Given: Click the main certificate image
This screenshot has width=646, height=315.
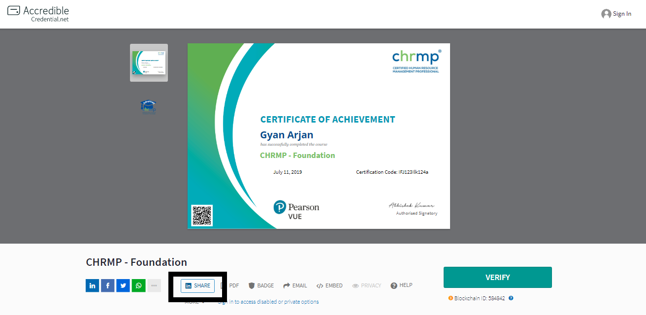Looking at the screenshot, I should click(x=319, y=136).
